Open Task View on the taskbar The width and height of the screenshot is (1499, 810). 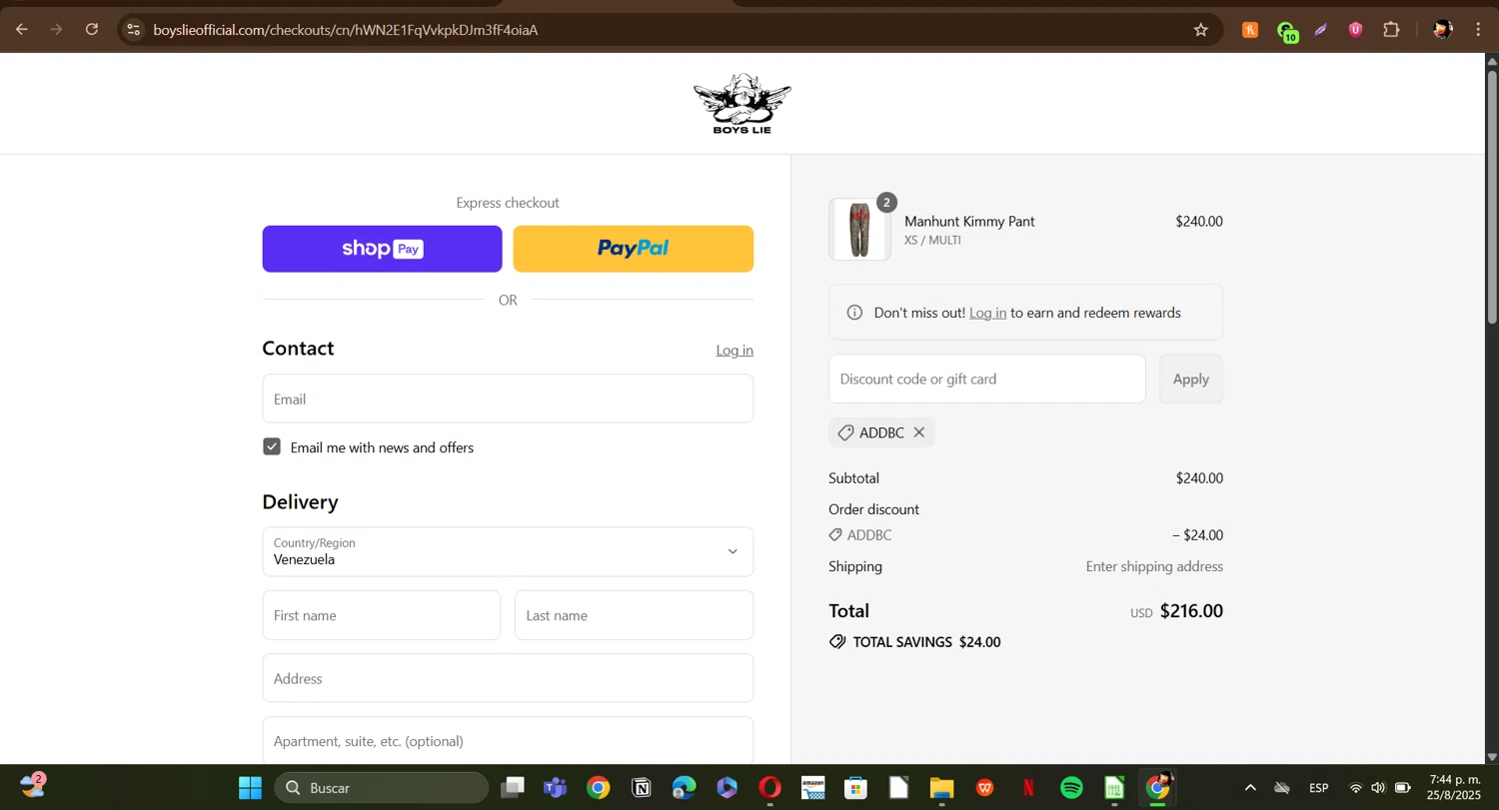point(513,788)
